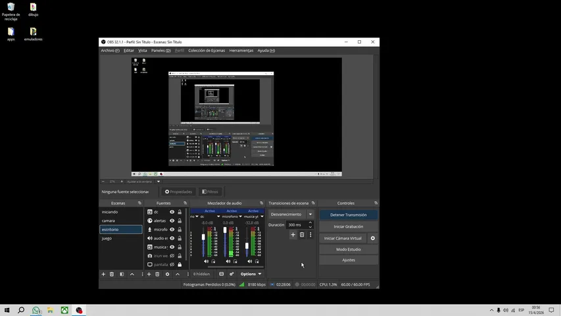Show hidden system tray icons chevron
561x316 pixels.
[491, 310]
